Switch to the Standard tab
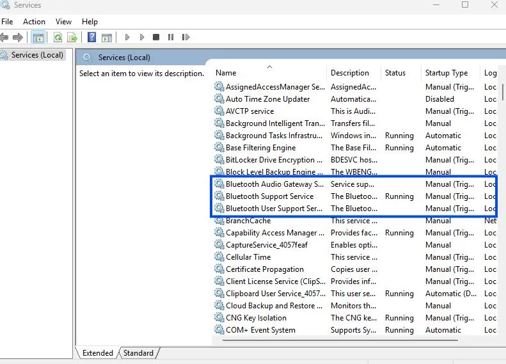The width and height of the screenshot is (506, 364). point(138,353)
